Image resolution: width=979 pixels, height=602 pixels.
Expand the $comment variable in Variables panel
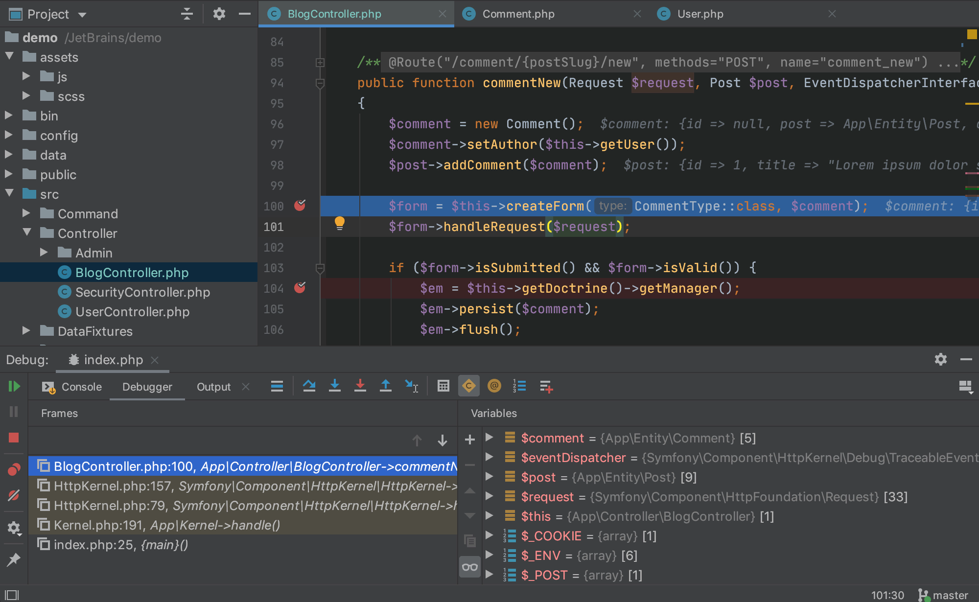point(490,439)
